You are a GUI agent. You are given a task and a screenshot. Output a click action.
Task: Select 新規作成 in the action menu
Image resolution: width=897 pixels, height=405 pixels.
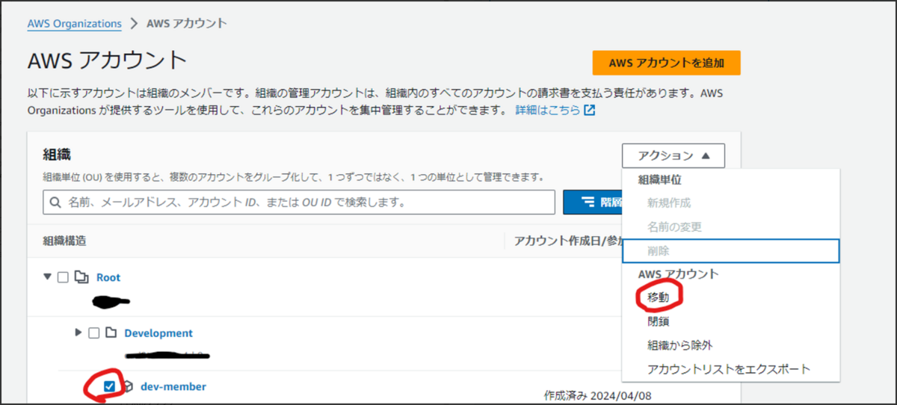(669, 202)
